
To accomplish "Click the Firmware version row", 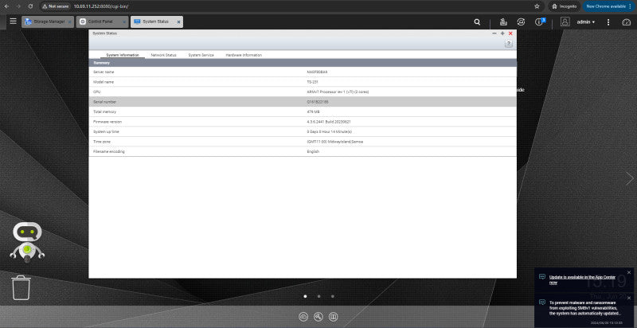I will click(x=303, y=122).
